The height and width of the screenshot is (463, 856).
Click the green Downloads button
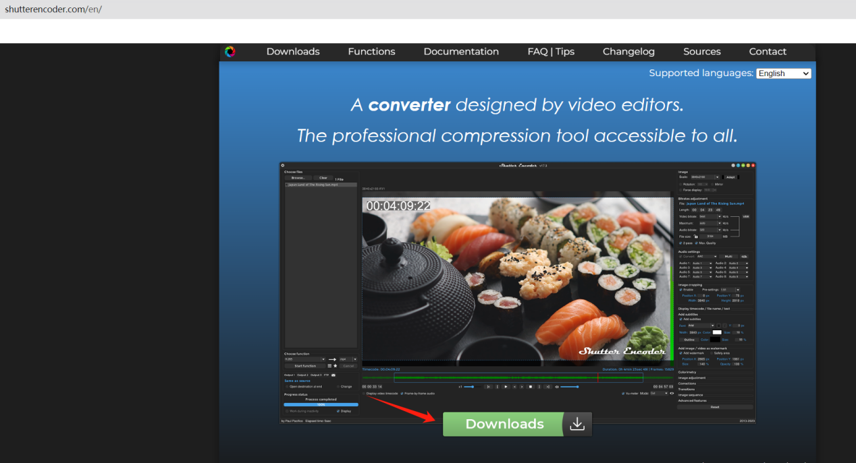(503, 424)
